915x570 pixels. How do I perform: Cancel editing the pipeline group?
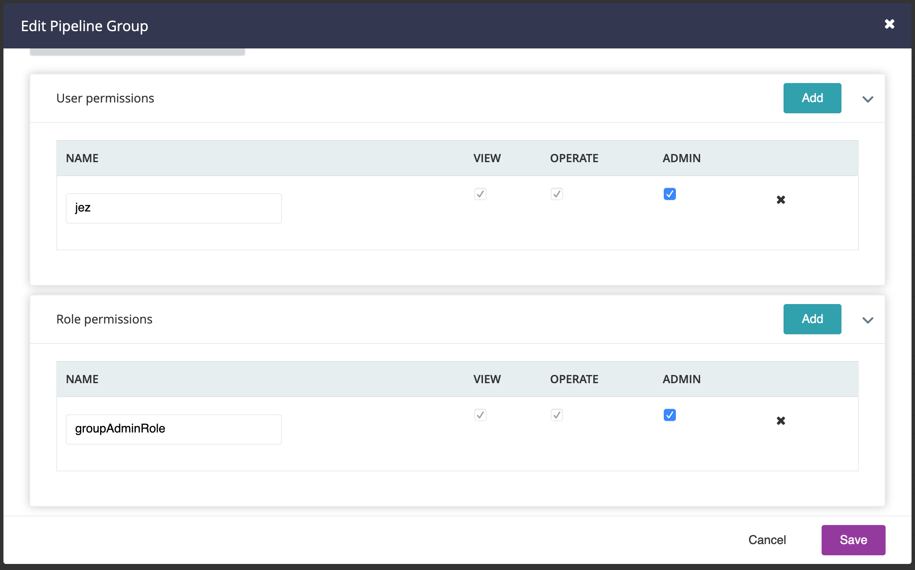(767, 540)
